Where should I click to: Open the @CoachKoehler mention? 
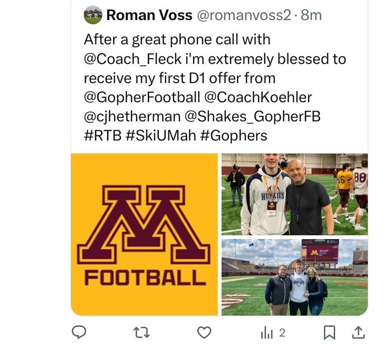tap(258, 97)
